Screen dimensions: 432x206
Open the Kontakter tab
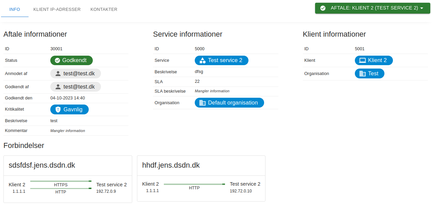(104, 10)
